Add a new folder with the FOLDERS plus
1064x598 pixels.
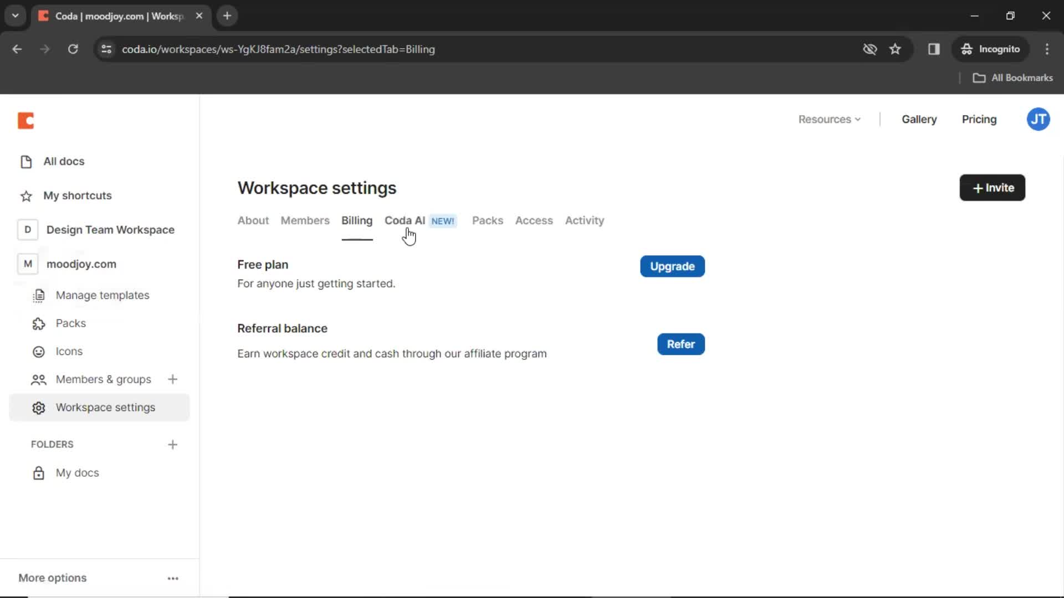tap(173, 445)
